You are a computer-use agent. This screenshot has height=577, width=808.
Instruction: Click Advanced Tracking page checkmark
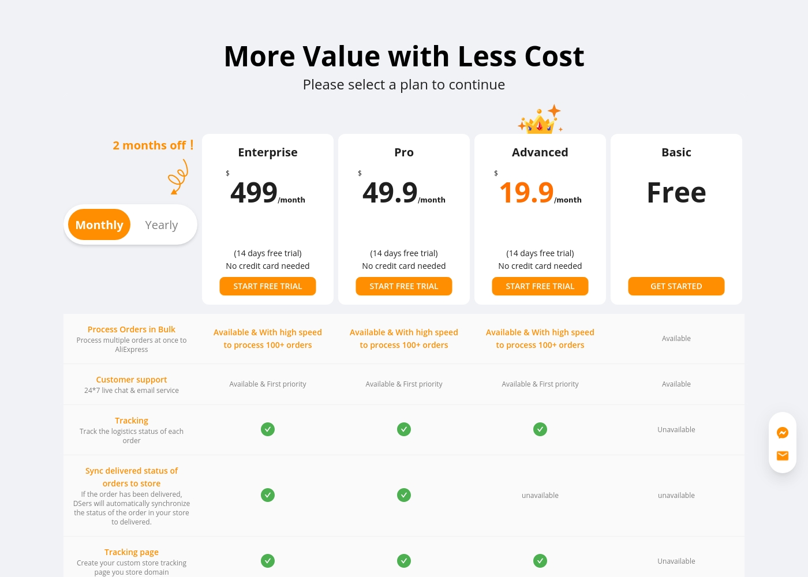tap(540, 561)
